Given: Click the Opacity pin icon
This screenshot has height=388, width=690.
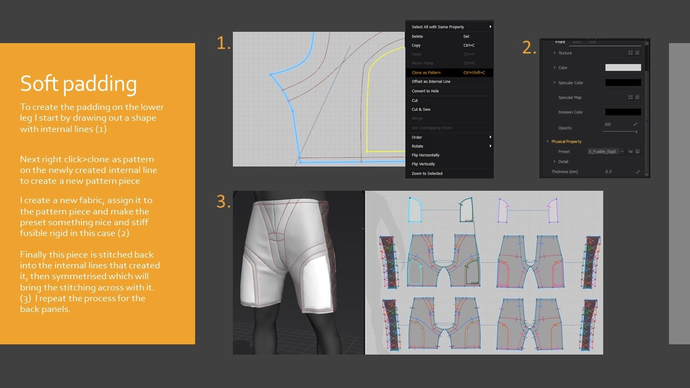Looking at the screenshot, I should click(x=636, y=124).
